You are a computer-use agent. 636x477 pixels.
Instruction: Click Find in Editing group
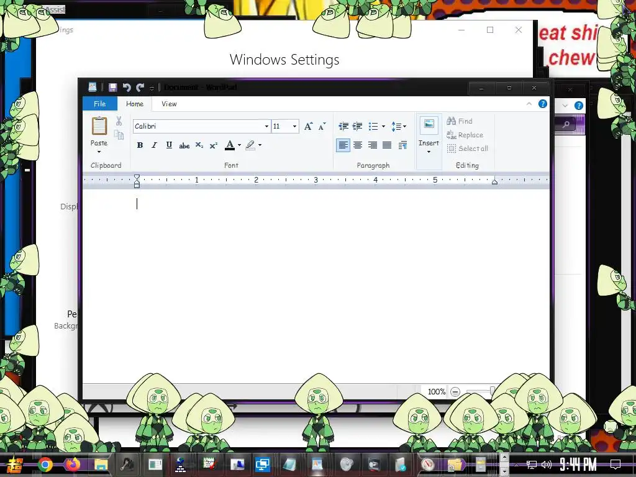tap(460, 121)
